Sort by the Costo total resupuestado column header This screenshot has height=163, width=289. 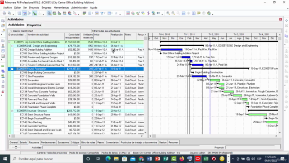click(x=72, y=36)
